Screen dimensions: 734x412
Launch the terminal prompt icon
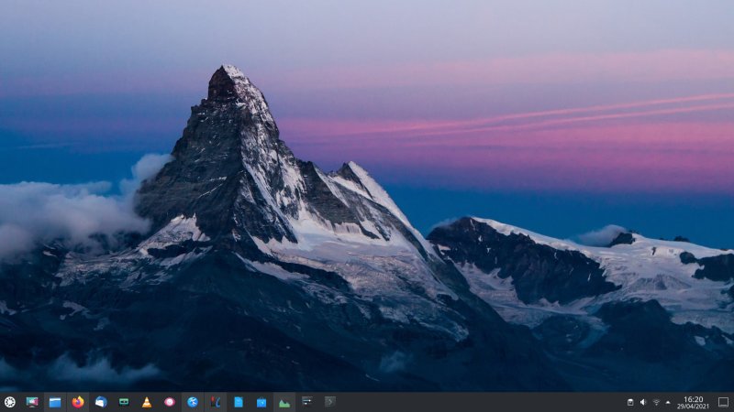tap(330, 402)
